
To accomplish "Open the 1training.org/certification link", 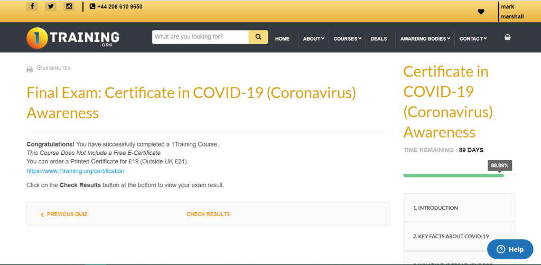I will pos(76,171).
